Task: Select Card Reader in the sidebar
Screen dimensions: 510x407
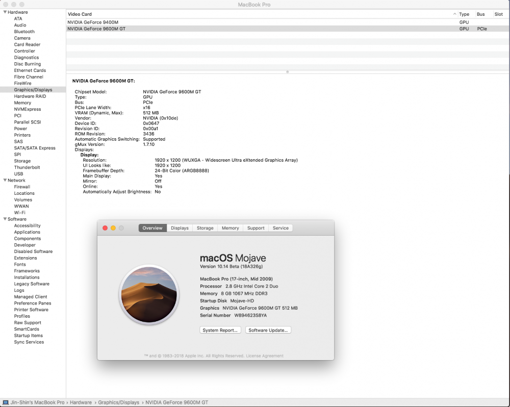Action: pyautogui.click(x=28, y=44)
